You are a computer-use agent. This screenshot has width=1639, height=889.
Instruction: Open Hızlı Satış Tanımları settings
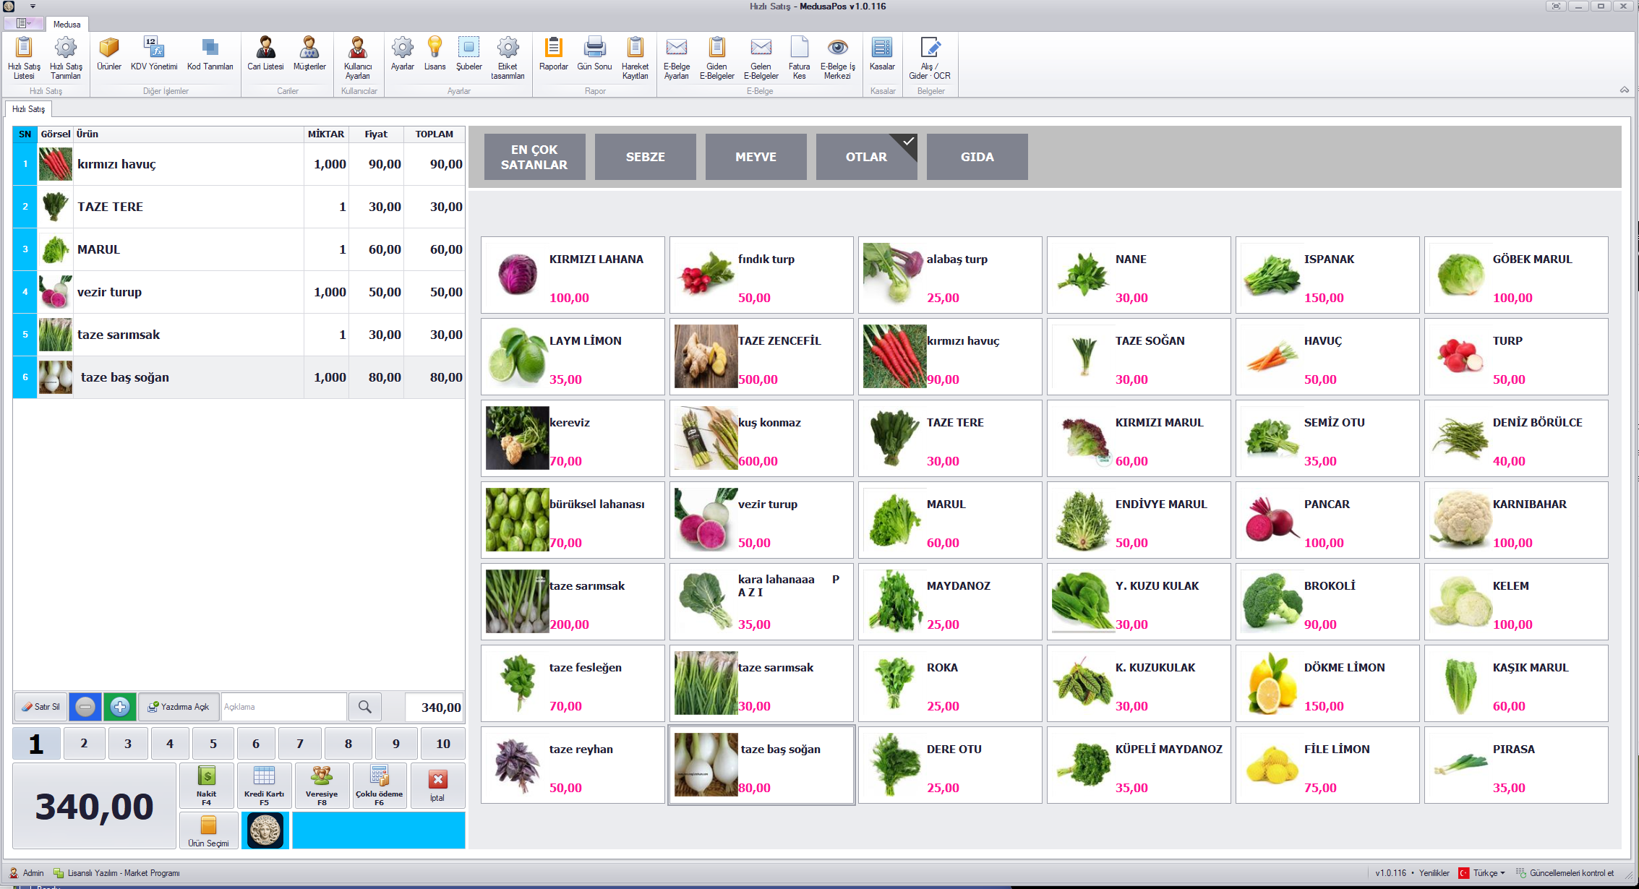tap(66, 58)
